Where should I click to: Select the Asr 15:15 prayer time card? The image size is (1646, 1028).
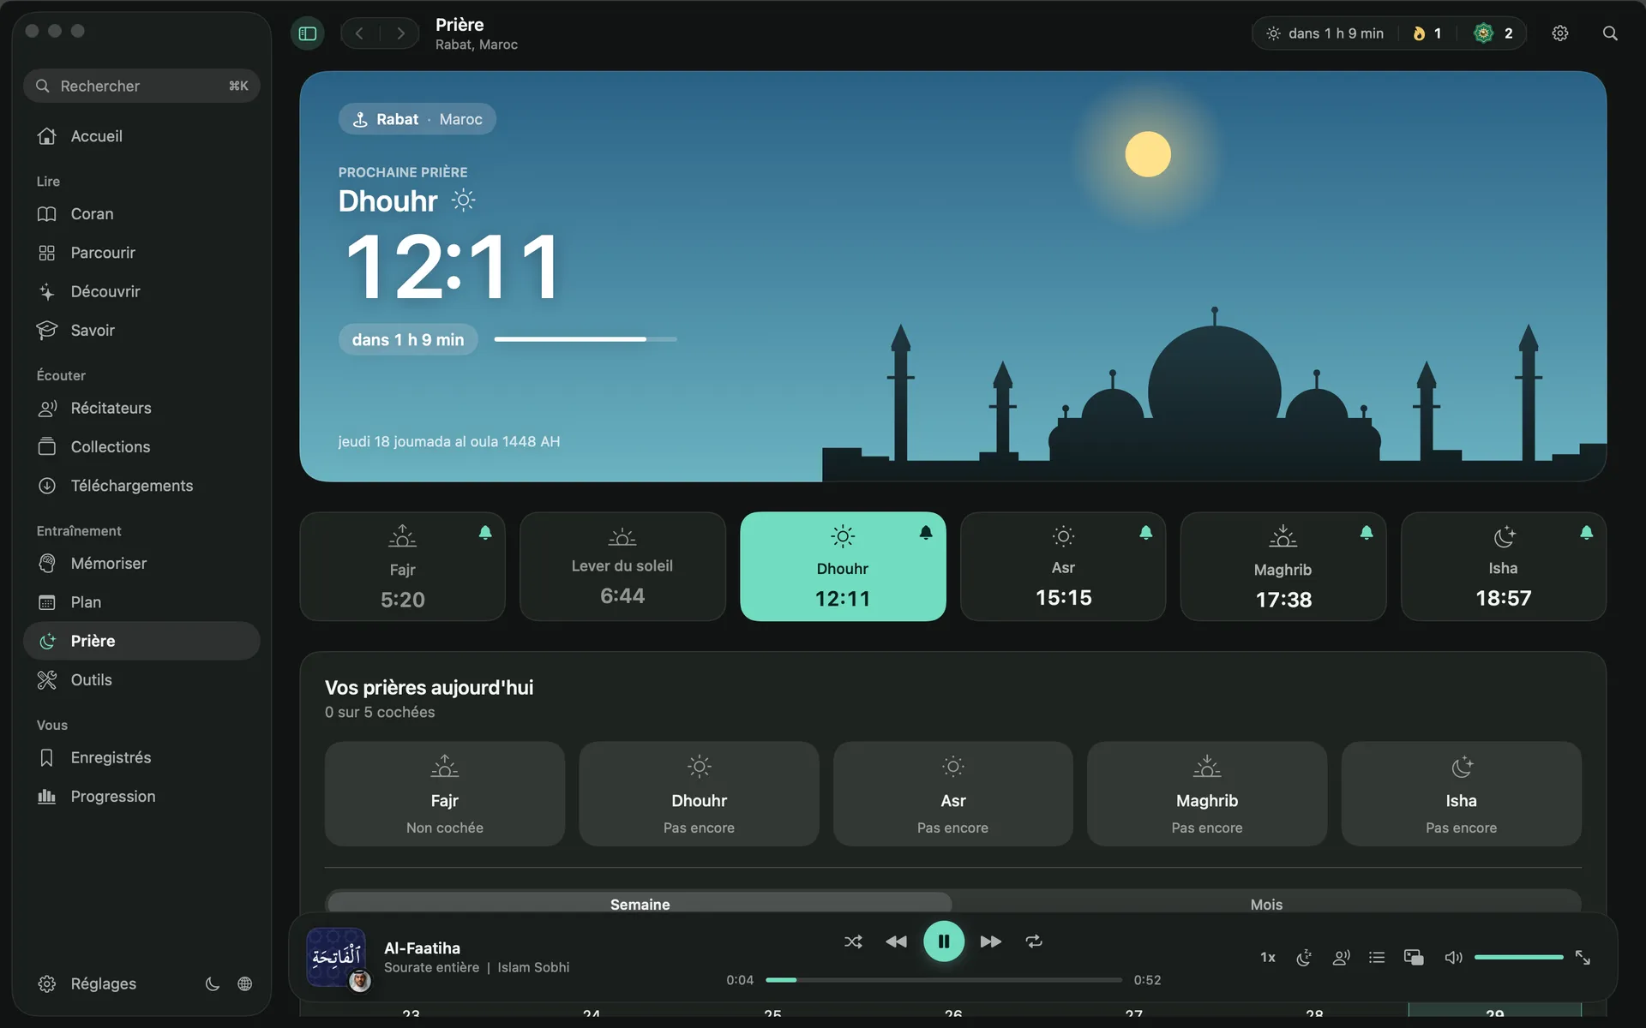[1063, 566]
